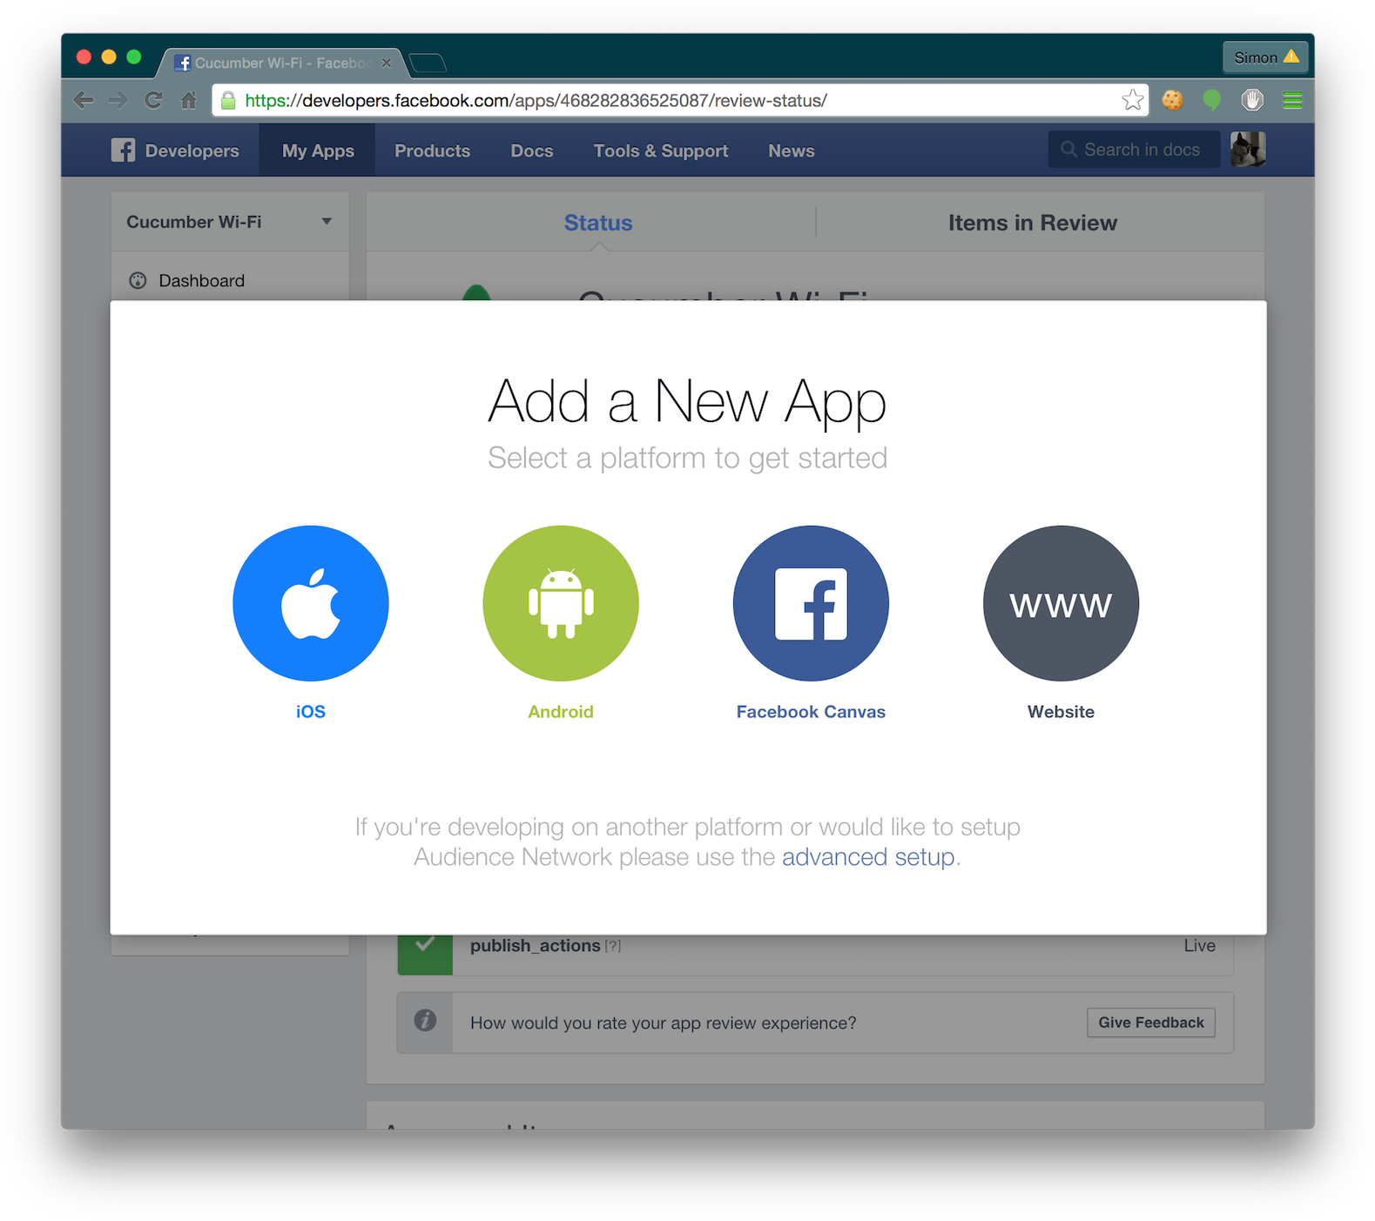The width and height of the screenshot is (1375, 1221).
Task: Go forward with browser forward arrow
Action: click(118, 100)
